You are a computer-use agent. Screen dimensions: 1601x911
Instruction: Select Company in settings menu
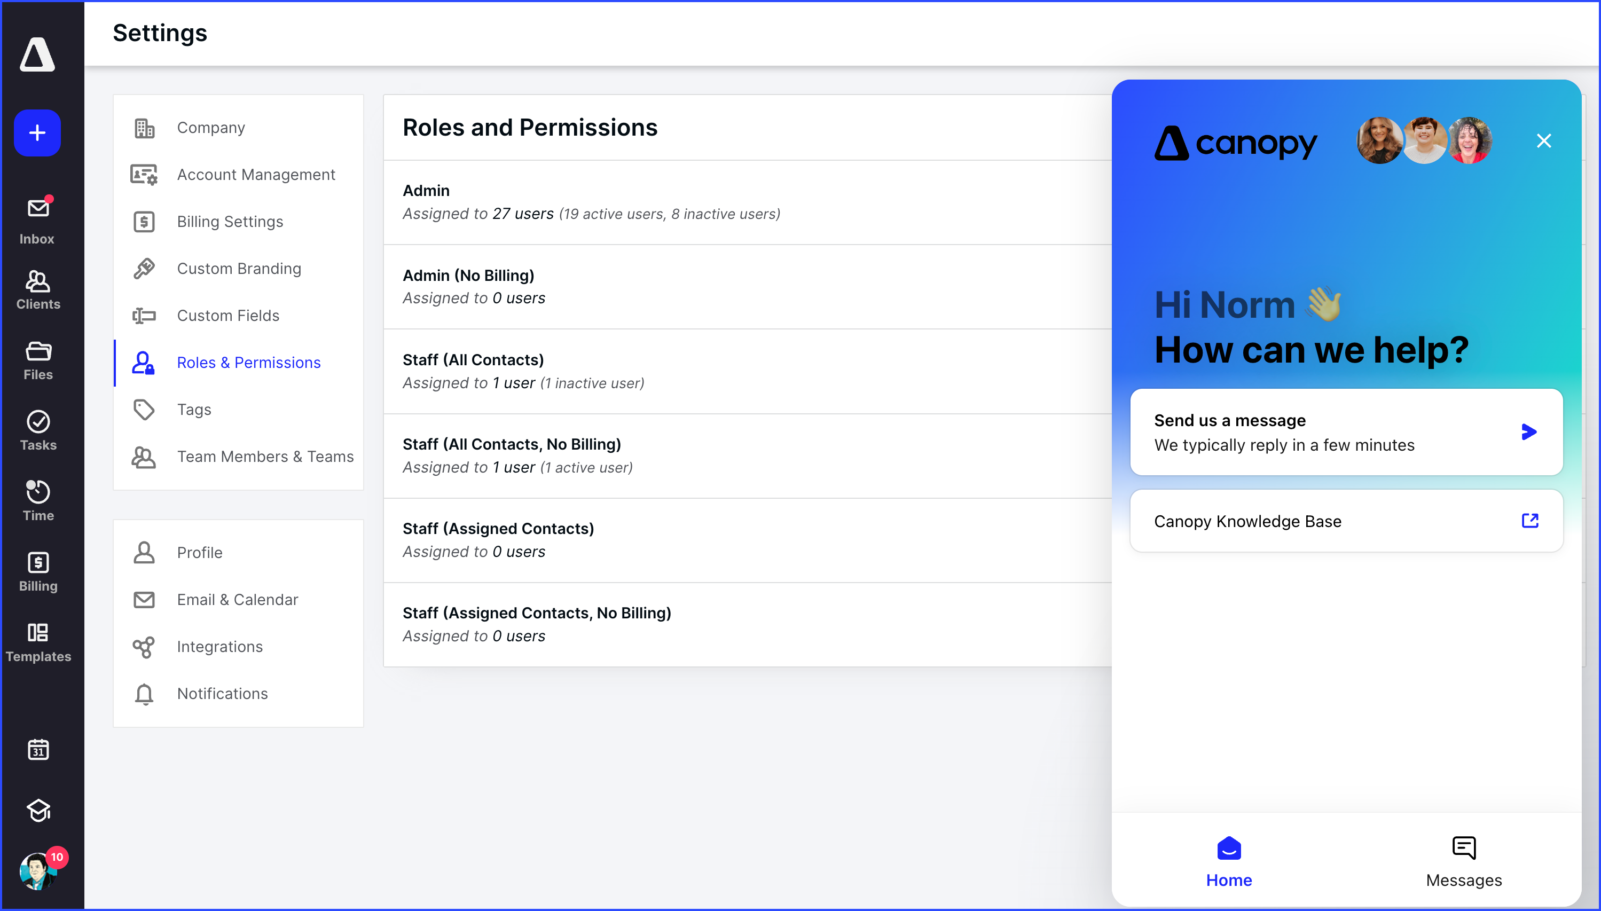click(211, 128)
